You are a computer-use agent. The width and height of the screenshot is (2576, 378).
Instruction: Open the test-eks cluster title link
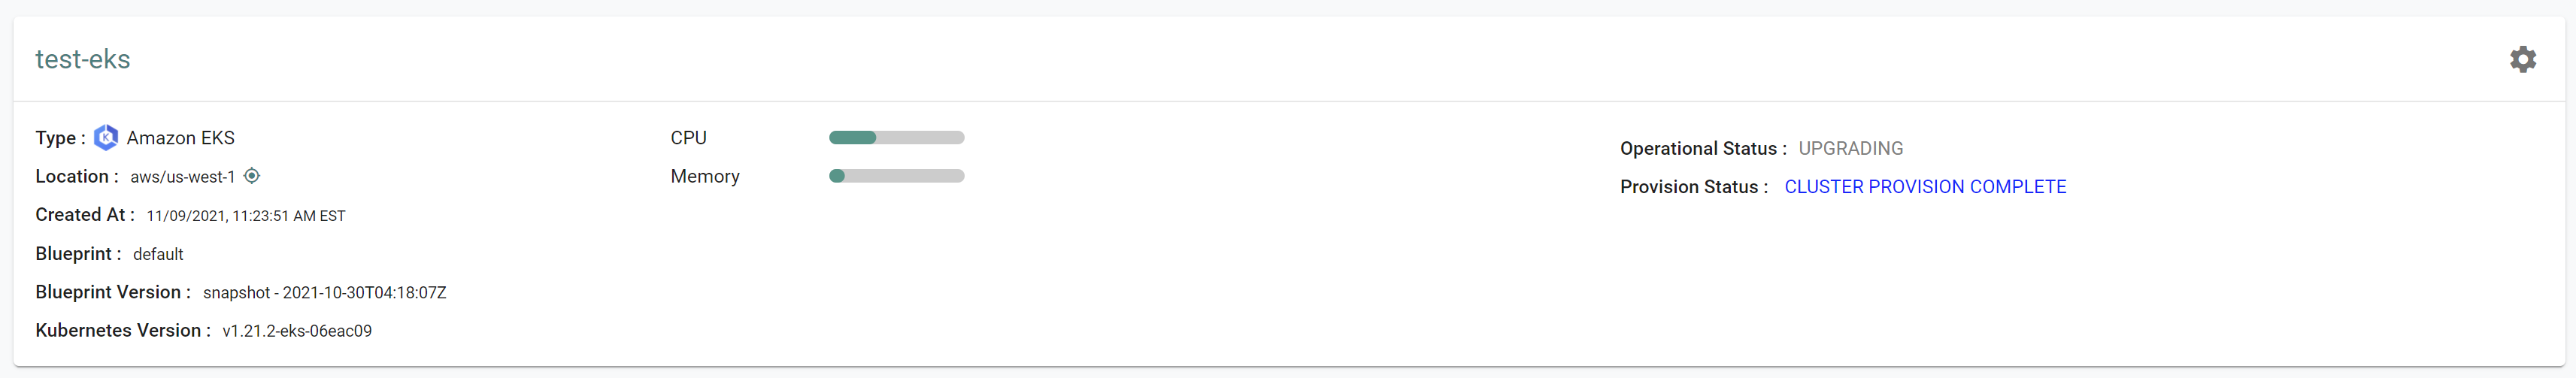coord(83,59)
